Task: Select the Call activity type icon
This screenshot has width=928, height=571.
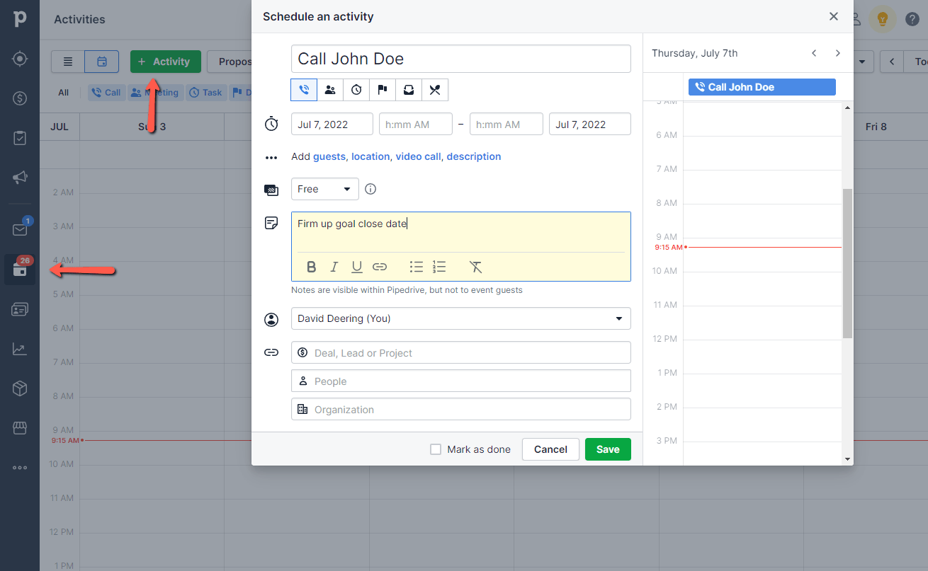Action: [304, 90]
